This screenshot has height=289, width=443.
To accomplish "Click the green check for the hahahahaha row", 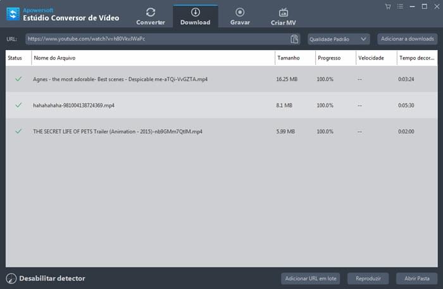I will (18, 105).
